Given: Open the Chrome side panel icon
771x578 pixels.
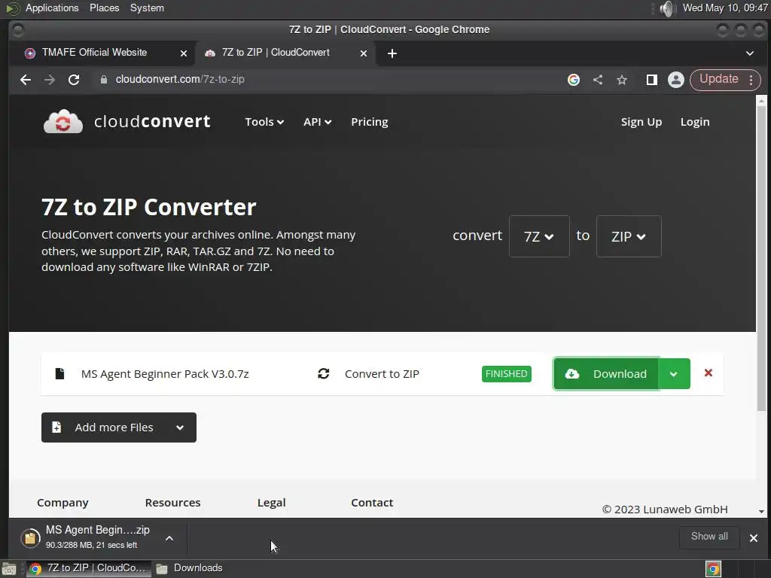Looking at the screenshot, I should point(652,80).
